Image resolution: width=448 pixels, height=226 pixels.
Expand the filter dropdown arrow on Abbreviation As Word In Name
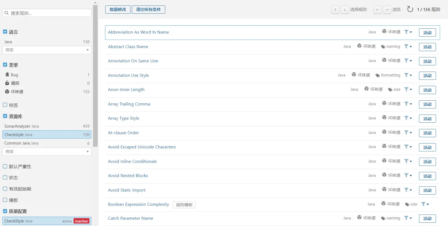(x=410, y=32)
